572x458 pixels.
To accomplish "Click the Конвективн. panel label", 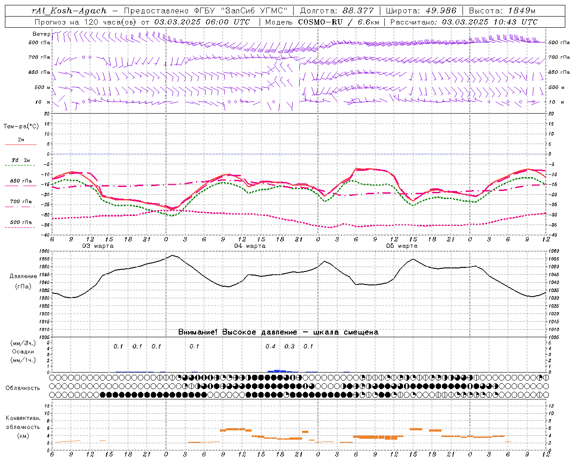I will click(23, 418).
